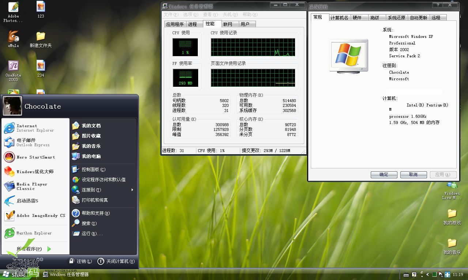
Task: Click the taskbar clock showing 11:19
Action: (x=458, y=275)
